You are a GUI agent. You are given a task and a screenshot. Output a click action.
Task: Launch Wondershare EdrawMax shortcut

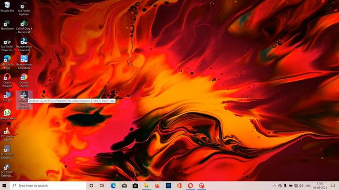[x=24, y=62]
